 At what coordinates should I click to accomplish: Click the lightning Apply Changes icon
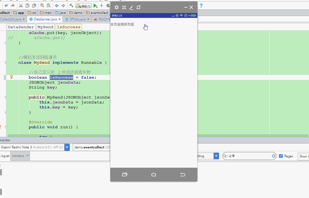[102, 6]
